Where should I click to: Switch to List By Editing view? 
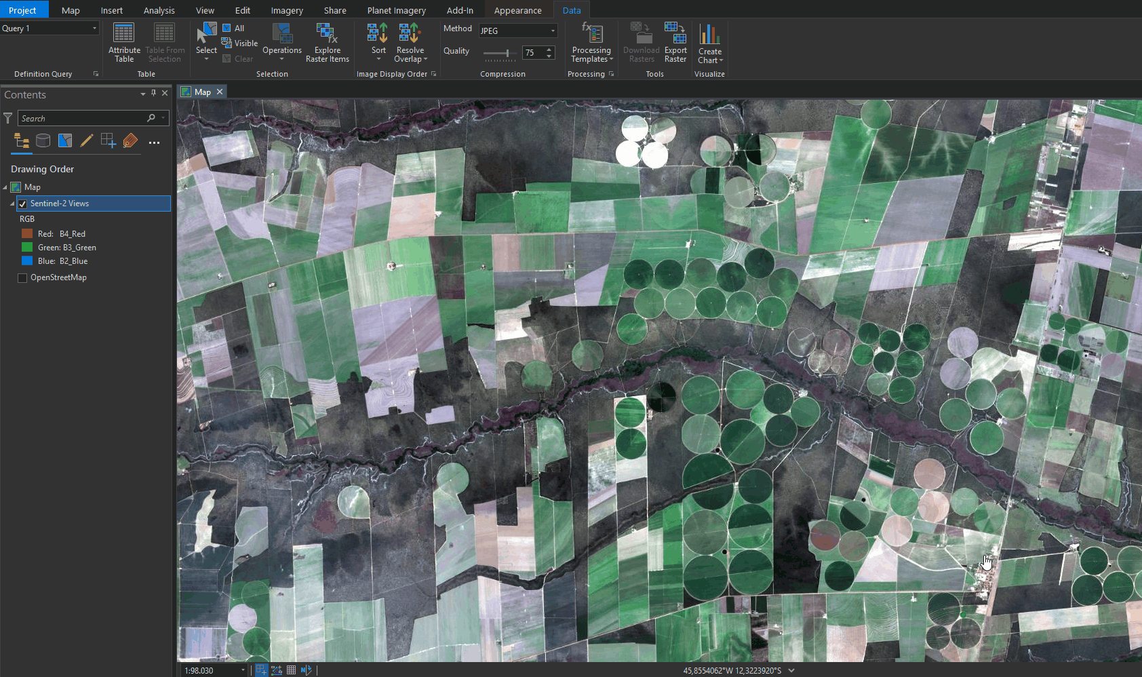click(x=87, y=141)
